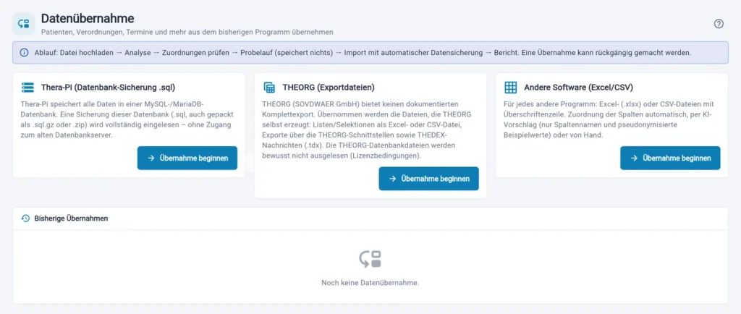Screen dimensions: 741x314
Task: Click the Andere Software grid icon
Action: 511,88
